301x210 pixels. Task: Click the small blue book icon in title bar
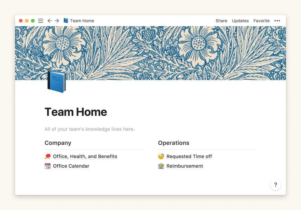click(66, 21)
